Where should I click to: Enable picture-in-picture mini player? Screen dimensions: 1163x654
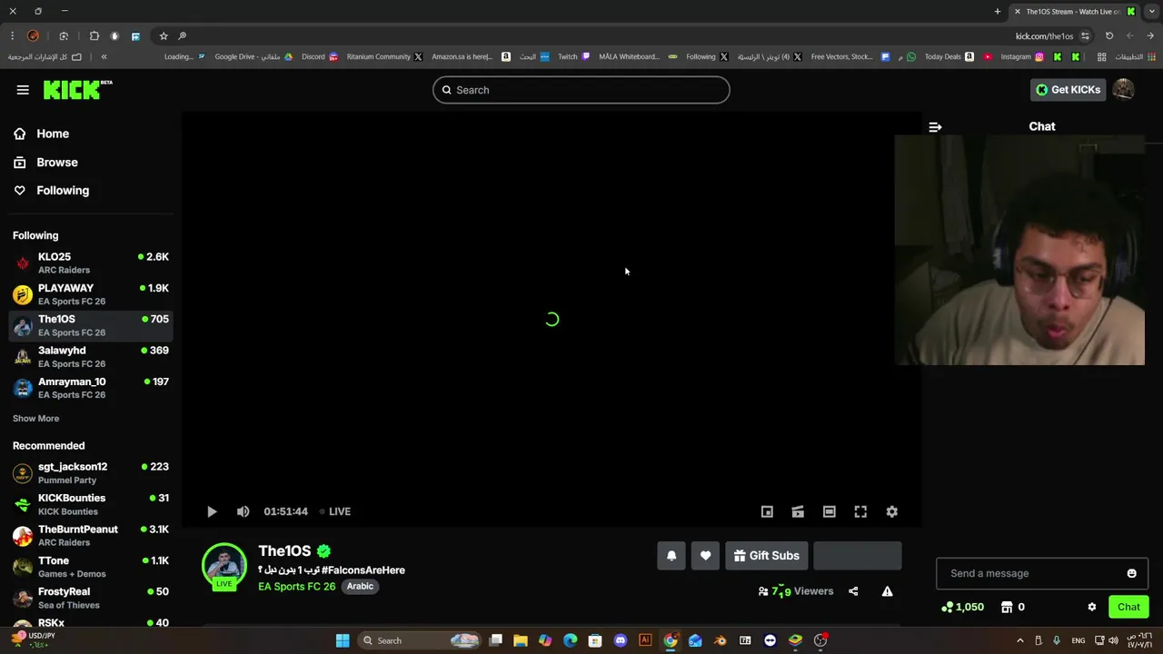point(767,511)
